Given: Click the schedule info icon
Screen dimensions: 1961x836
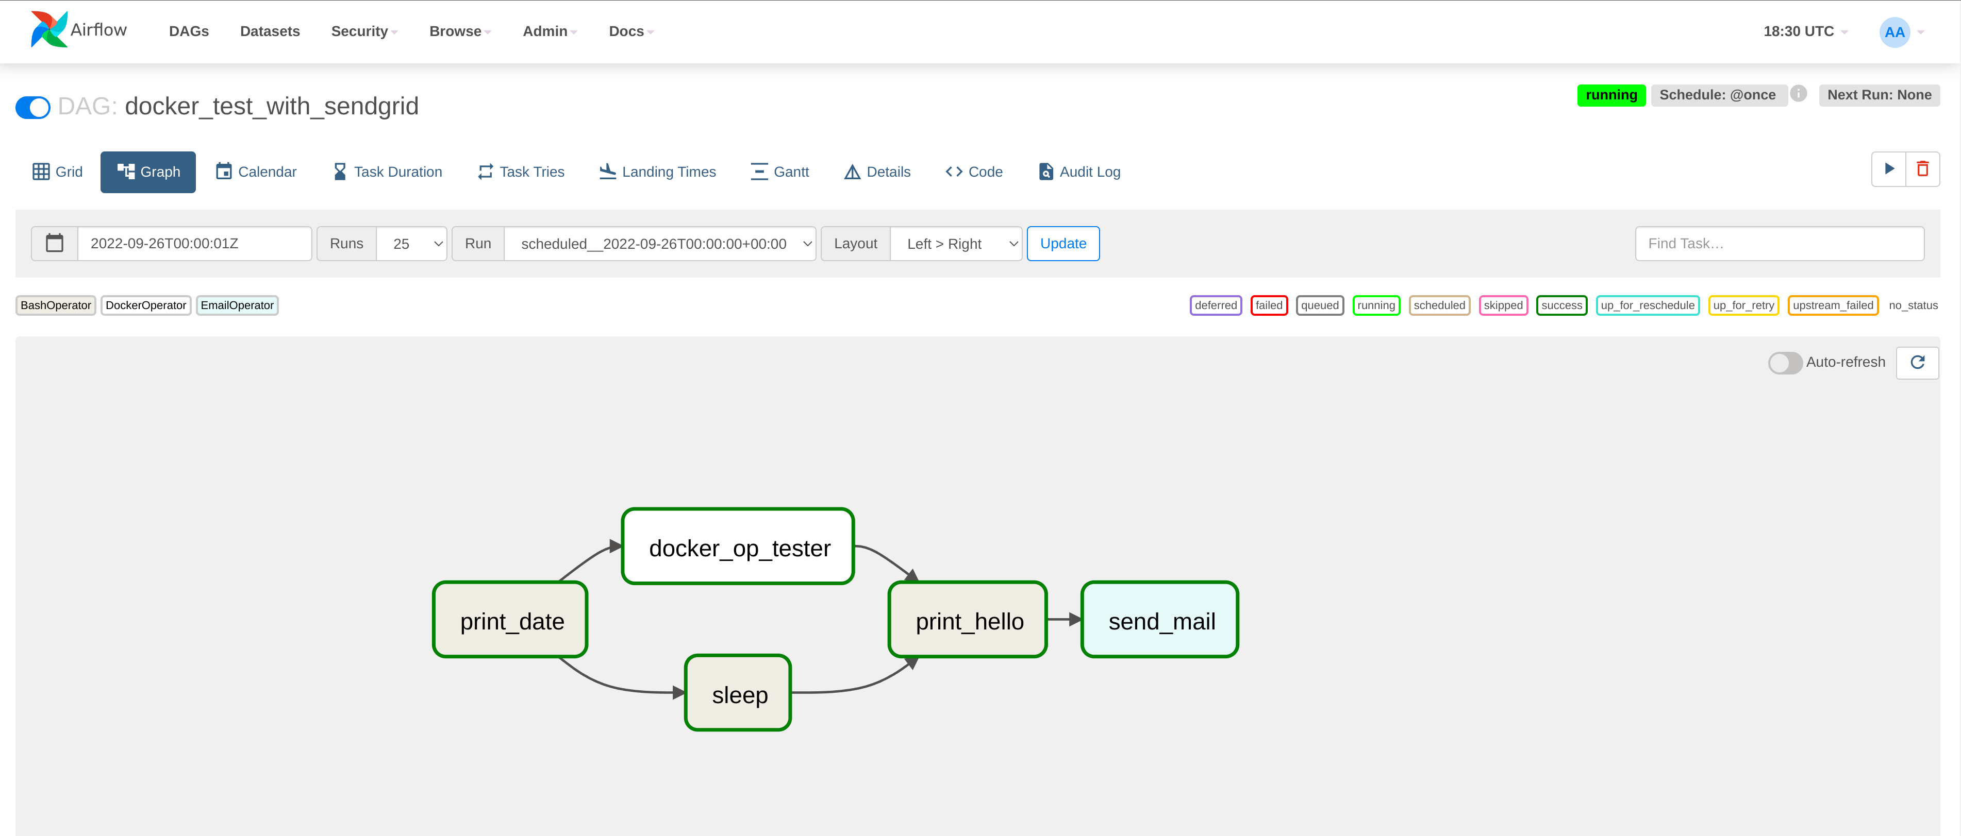Looking at the screenshot, I should coord(1798,94).
